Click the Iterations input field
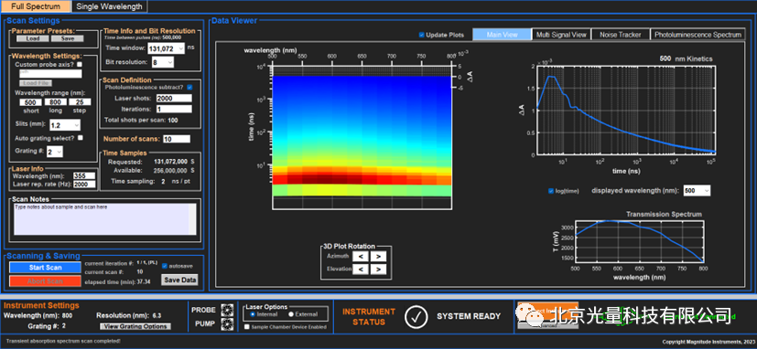The image size is (757, 349). coord(174,109)
